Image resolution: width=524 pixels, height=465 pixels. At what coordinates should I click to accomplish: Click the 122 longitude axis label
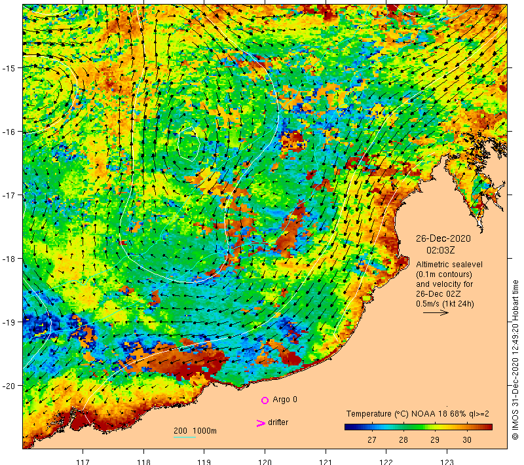(x=386, y=462)
